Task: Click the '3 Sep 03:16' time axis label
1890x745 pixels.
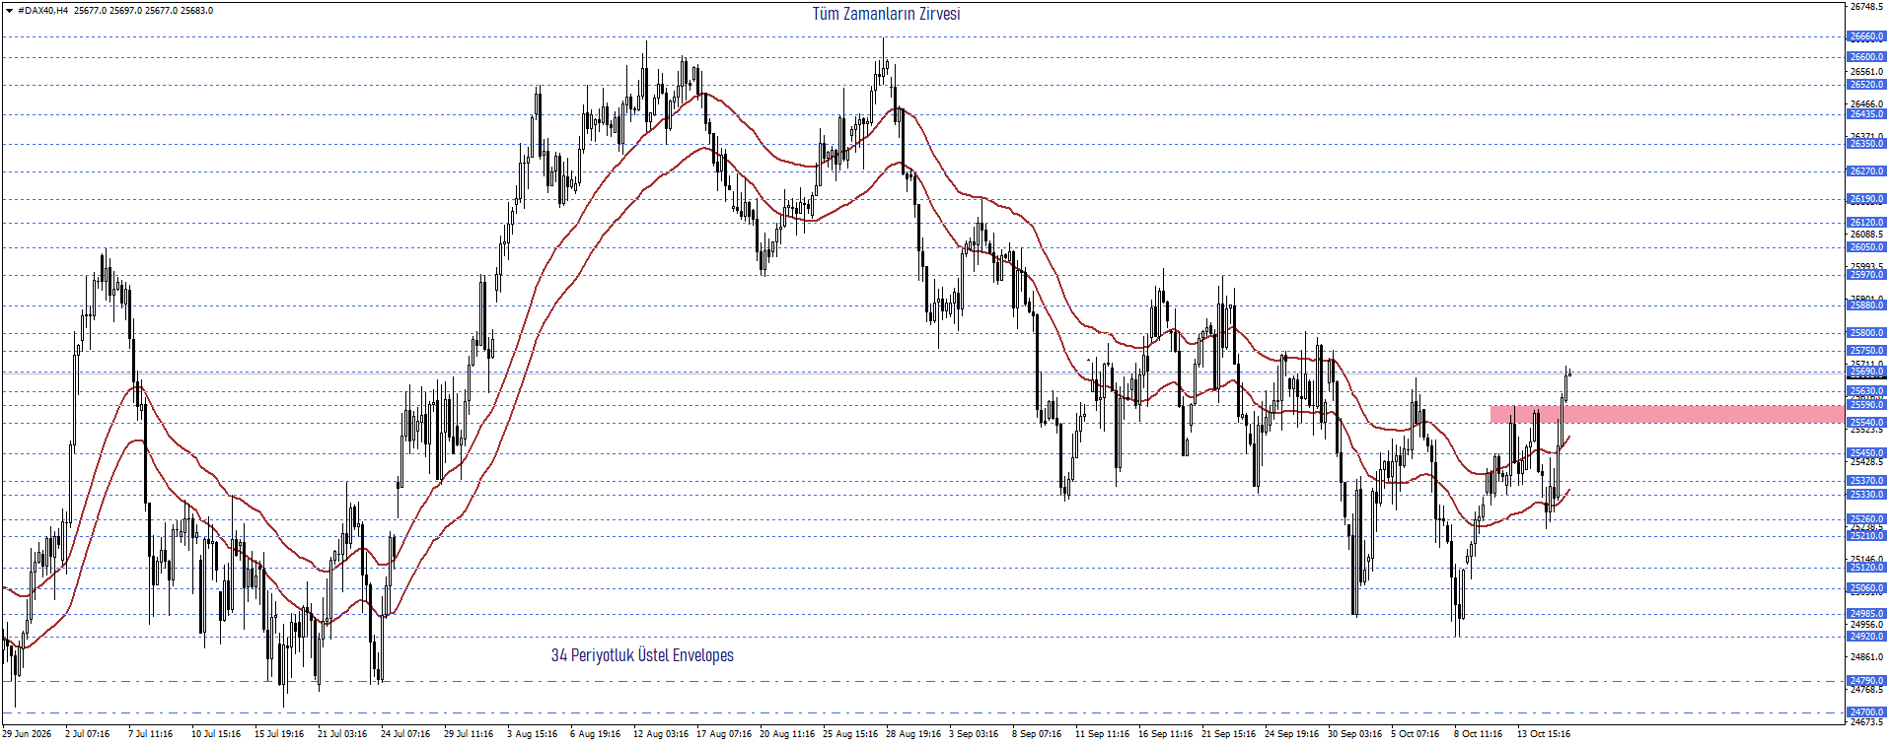Action: 974,734
